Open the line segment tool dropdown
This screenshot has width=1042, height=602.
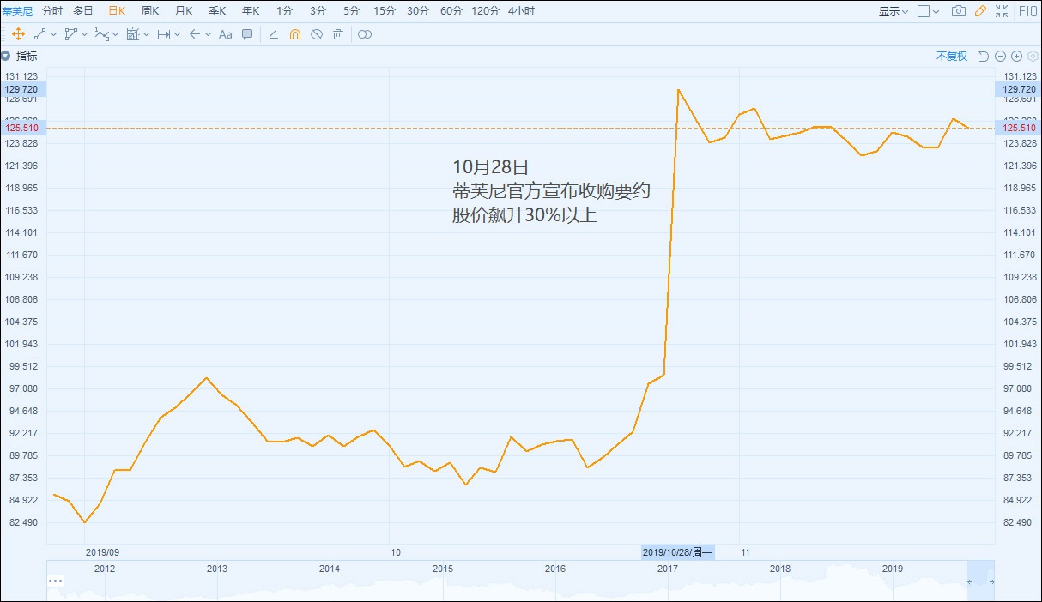click(54, 34)
